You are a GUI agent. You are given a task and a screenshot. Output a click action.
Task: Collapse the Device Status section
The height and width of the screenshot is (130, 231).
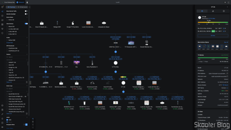point(27,17)
